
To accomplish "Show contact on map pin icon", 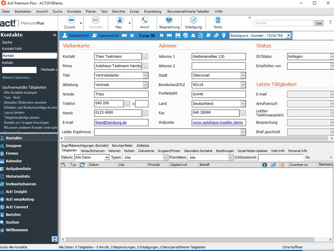I will click(224, 36).
